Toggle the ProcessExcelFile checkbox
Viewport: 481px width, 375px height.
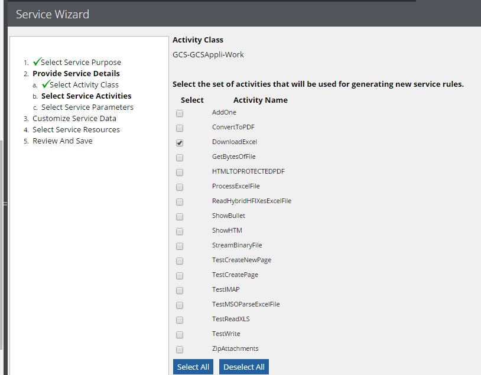180,187
